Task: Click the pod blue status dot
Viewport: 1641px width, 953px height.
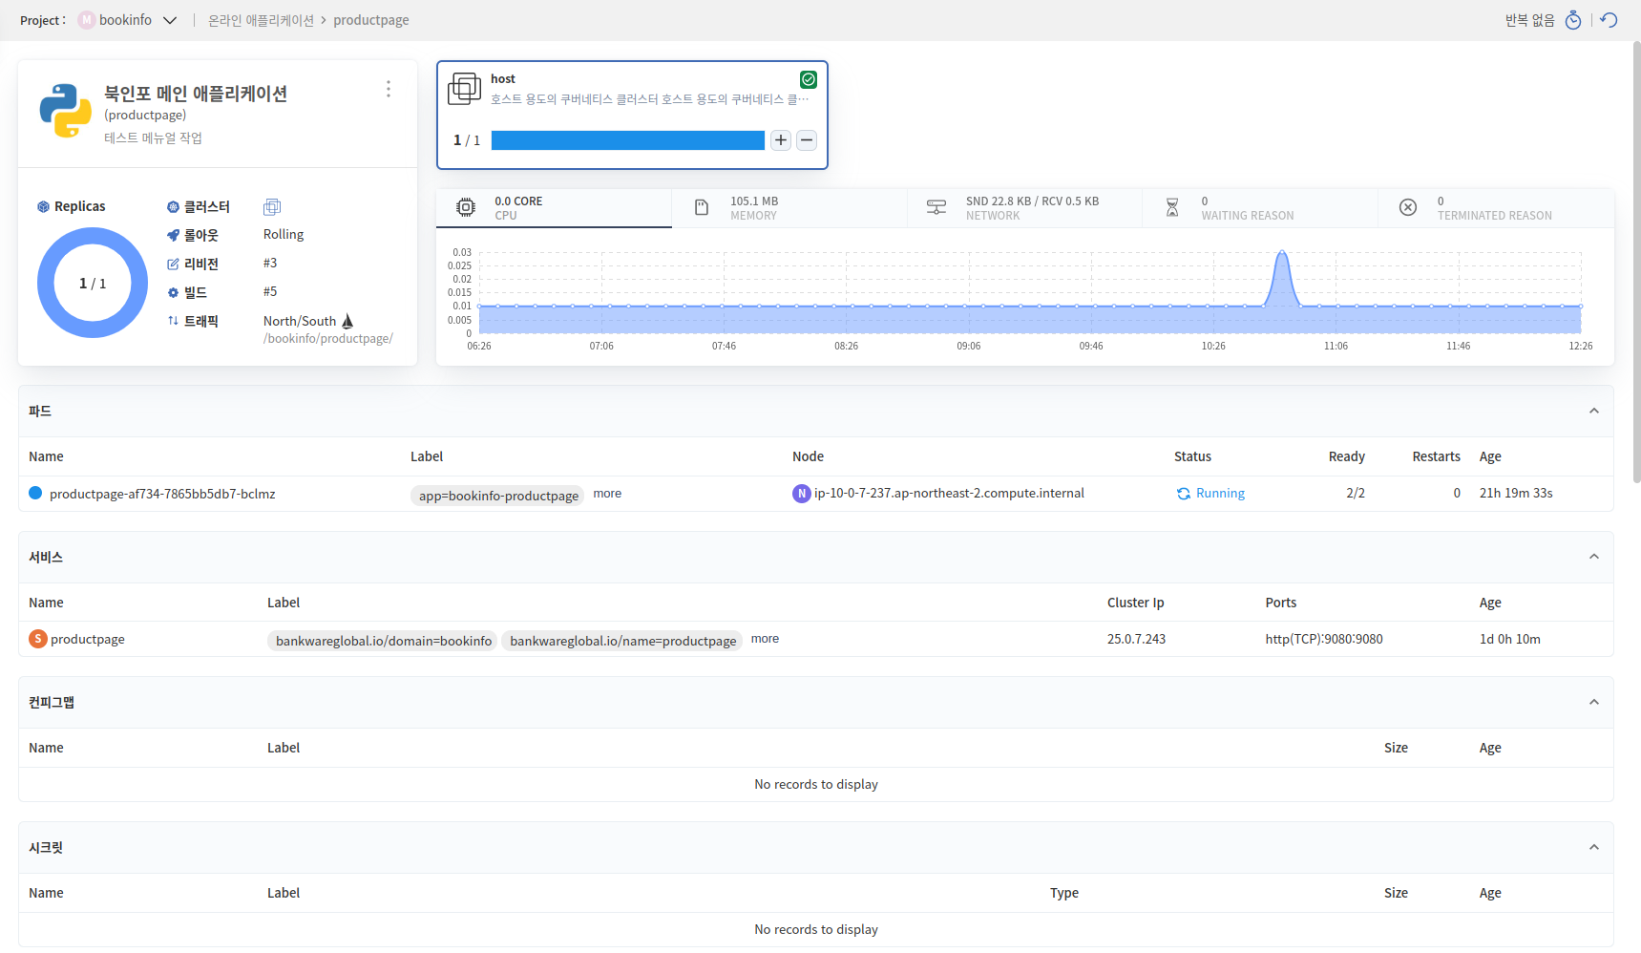Action: click(35, 493)
